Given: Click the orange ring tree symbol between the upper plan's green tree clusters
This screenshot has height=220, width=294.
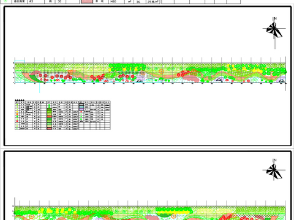Looking at the screenshot, I should [161, 71].
